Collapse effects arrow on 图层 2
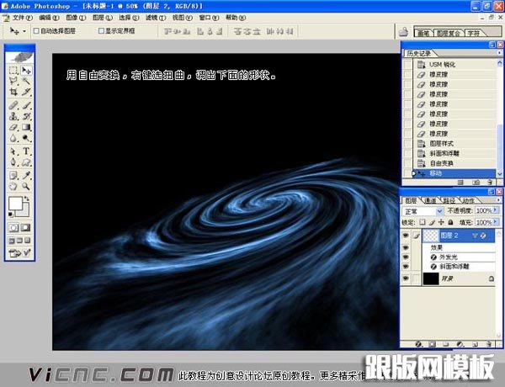Viewport: 505px width, 387px height. tap(475, 236)
